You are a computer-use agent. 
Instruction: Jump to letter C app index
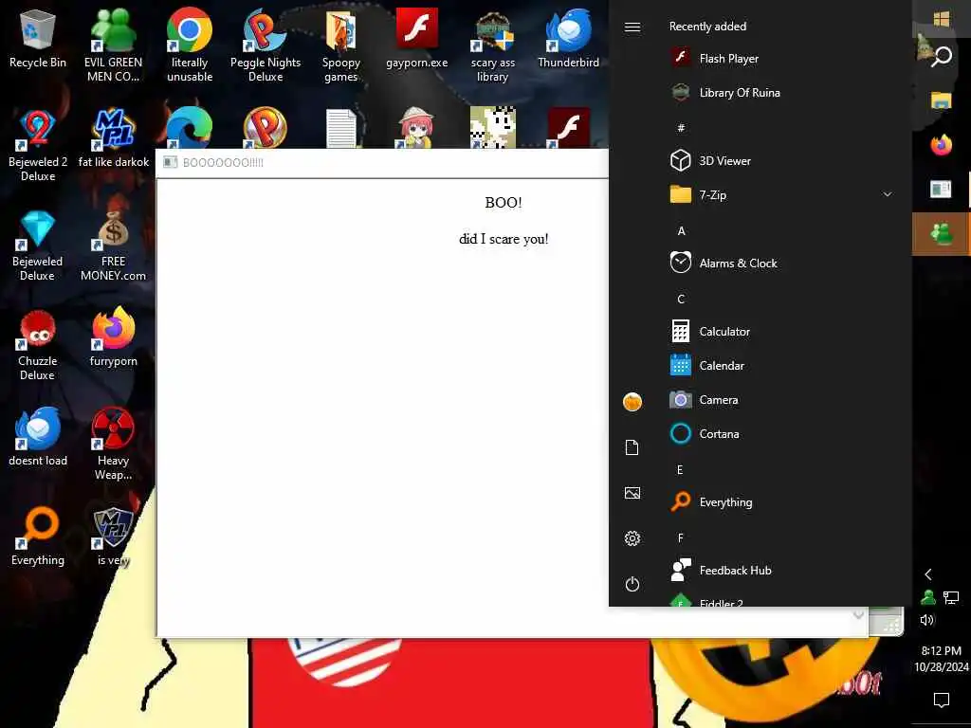coord(681,299)
